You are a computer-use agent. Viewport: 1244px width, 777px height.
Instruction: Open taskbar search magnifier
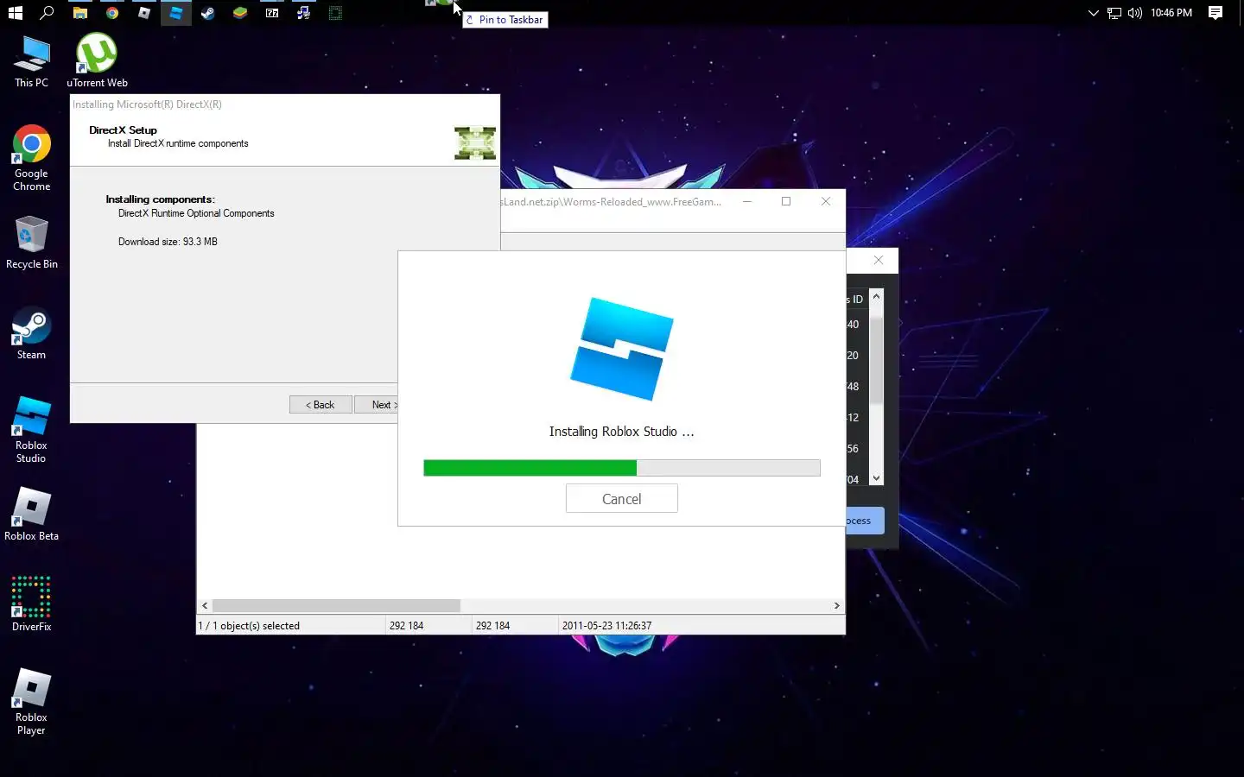pyautogui.click(x=48, y=13)
